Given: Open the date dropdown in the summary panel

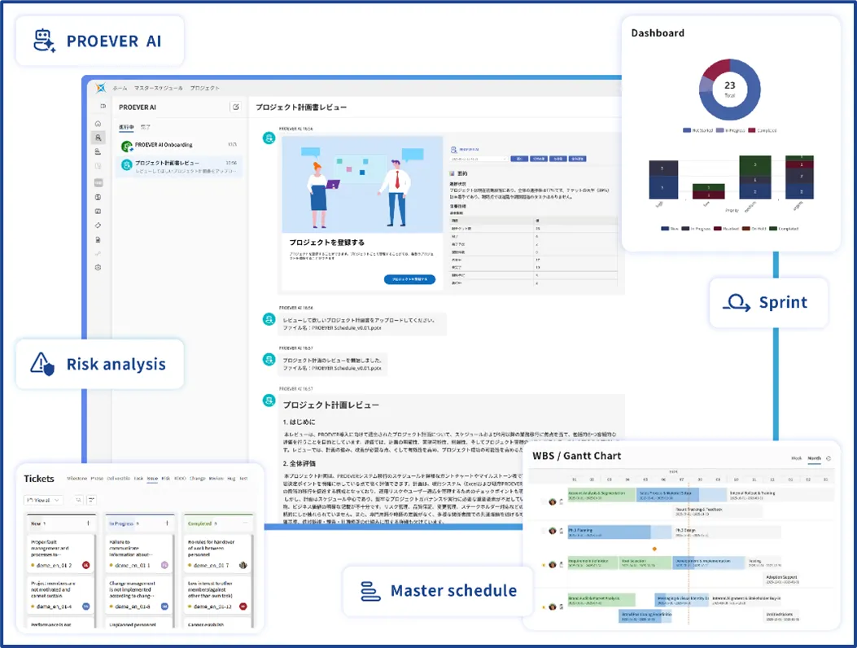Looking at the screenshot, I should pyautogui.click(x=479, y=159).
